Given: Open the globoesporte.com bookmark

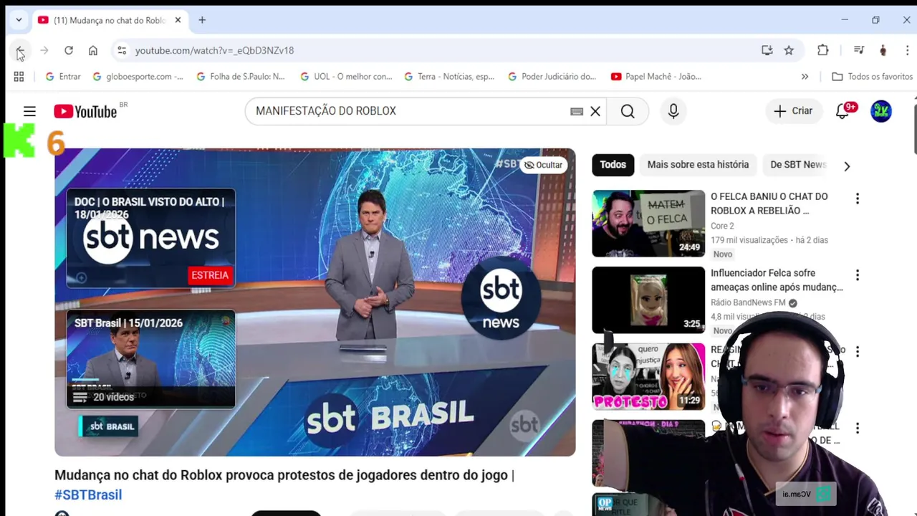Looking at the screenshot, I should point(137,77).
